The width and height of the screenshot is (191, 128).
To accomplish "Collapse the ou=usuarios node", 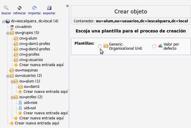I will tap(8, 76).
